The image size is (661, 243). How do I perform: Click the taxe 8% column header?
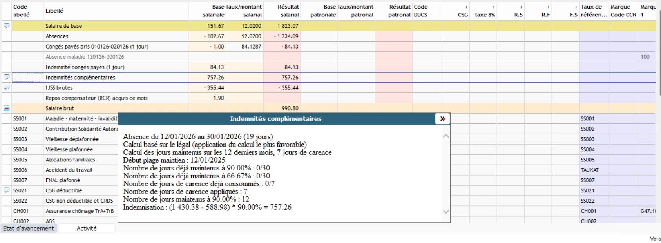pyautogui.click(x=483, y=11)
